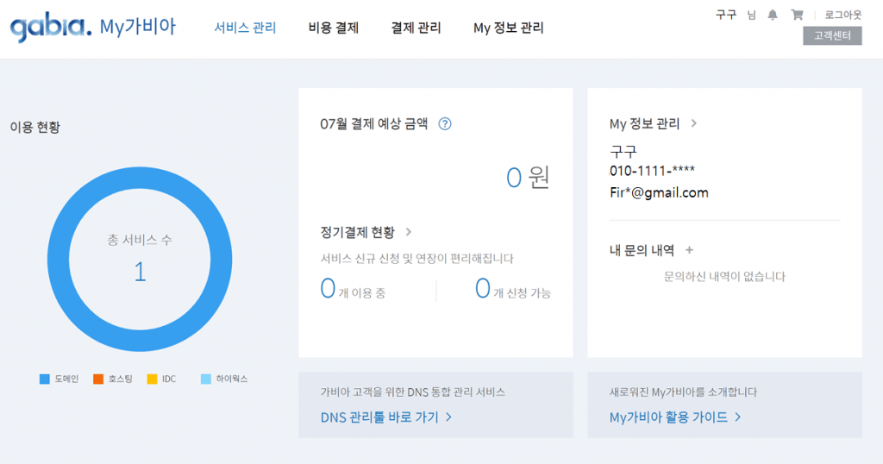Click the payment estimate help question icon
Screen dimensions: 883x464
coord(445,124)
